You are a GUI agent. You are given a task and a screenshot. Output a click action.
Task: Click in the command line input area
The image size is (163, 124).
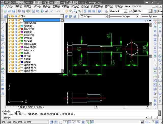coord(76,118)
